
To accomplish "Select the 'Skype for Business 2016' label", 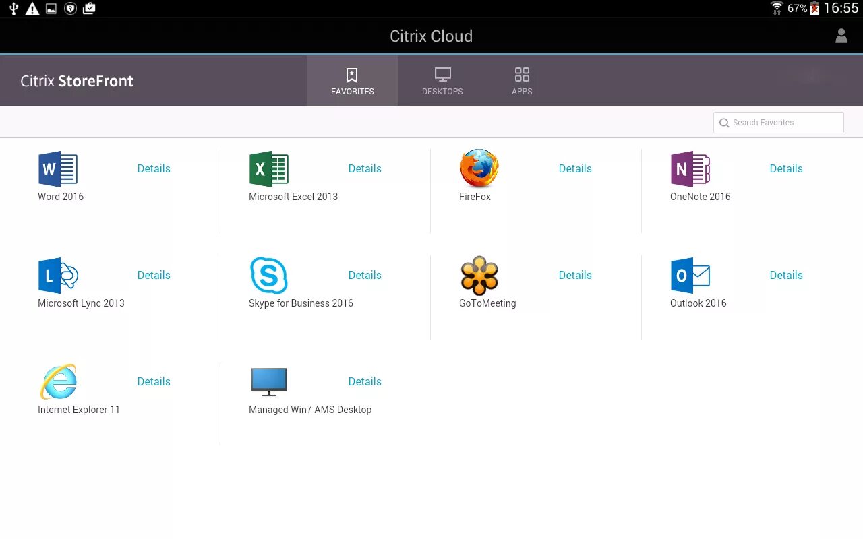I will coord(301,303).
